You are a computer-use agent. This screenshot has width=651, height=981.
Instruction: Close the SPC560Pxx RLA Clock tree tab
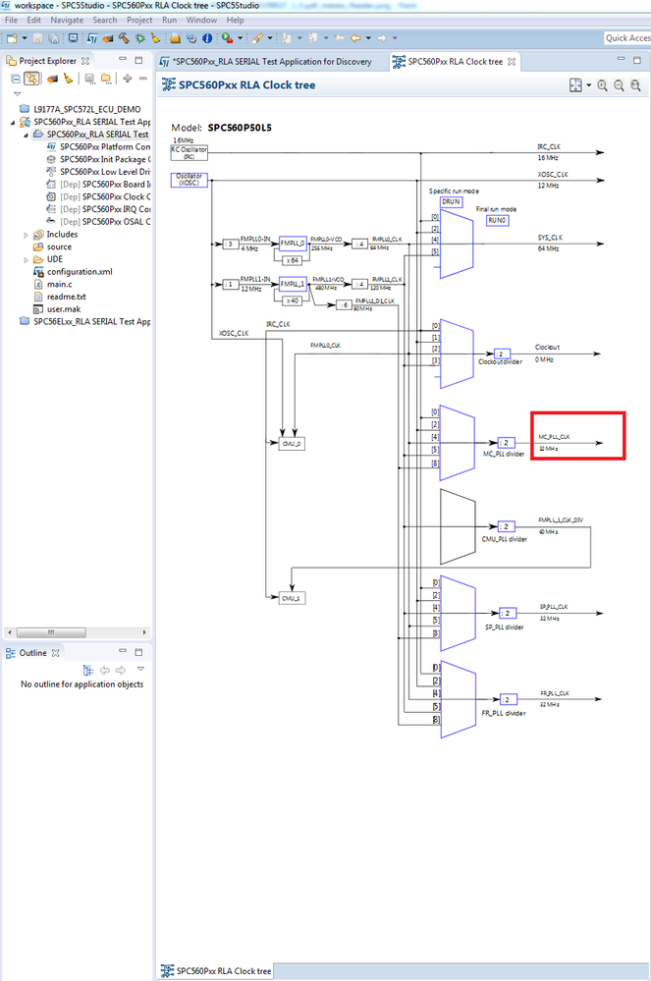point(512,61)
